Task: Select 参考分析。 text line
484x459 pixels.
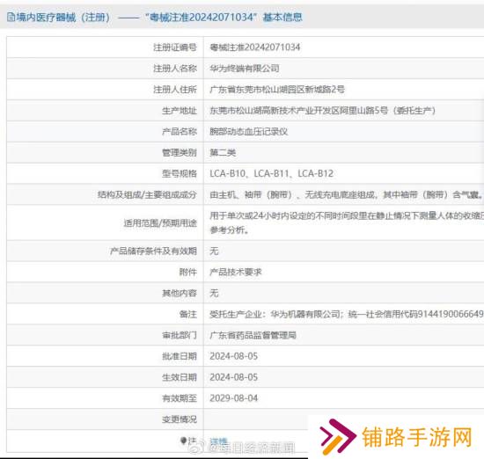Action: [229, 229]
